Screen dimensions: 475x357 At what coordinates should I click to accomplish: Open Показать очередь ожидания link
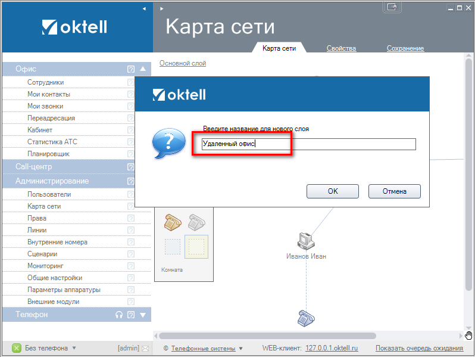coord(419,348)
